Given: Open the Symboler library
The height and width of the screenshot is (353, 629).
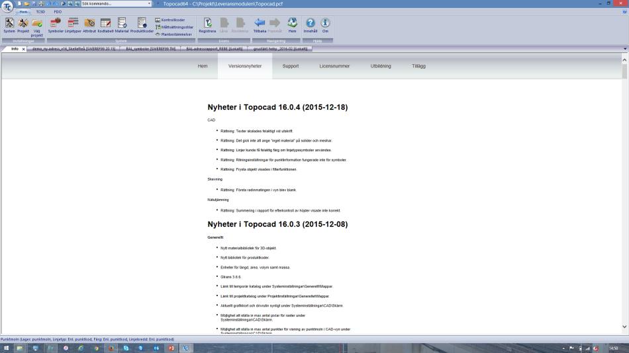Looking at the screenshot, I should [x=56, y=25].
